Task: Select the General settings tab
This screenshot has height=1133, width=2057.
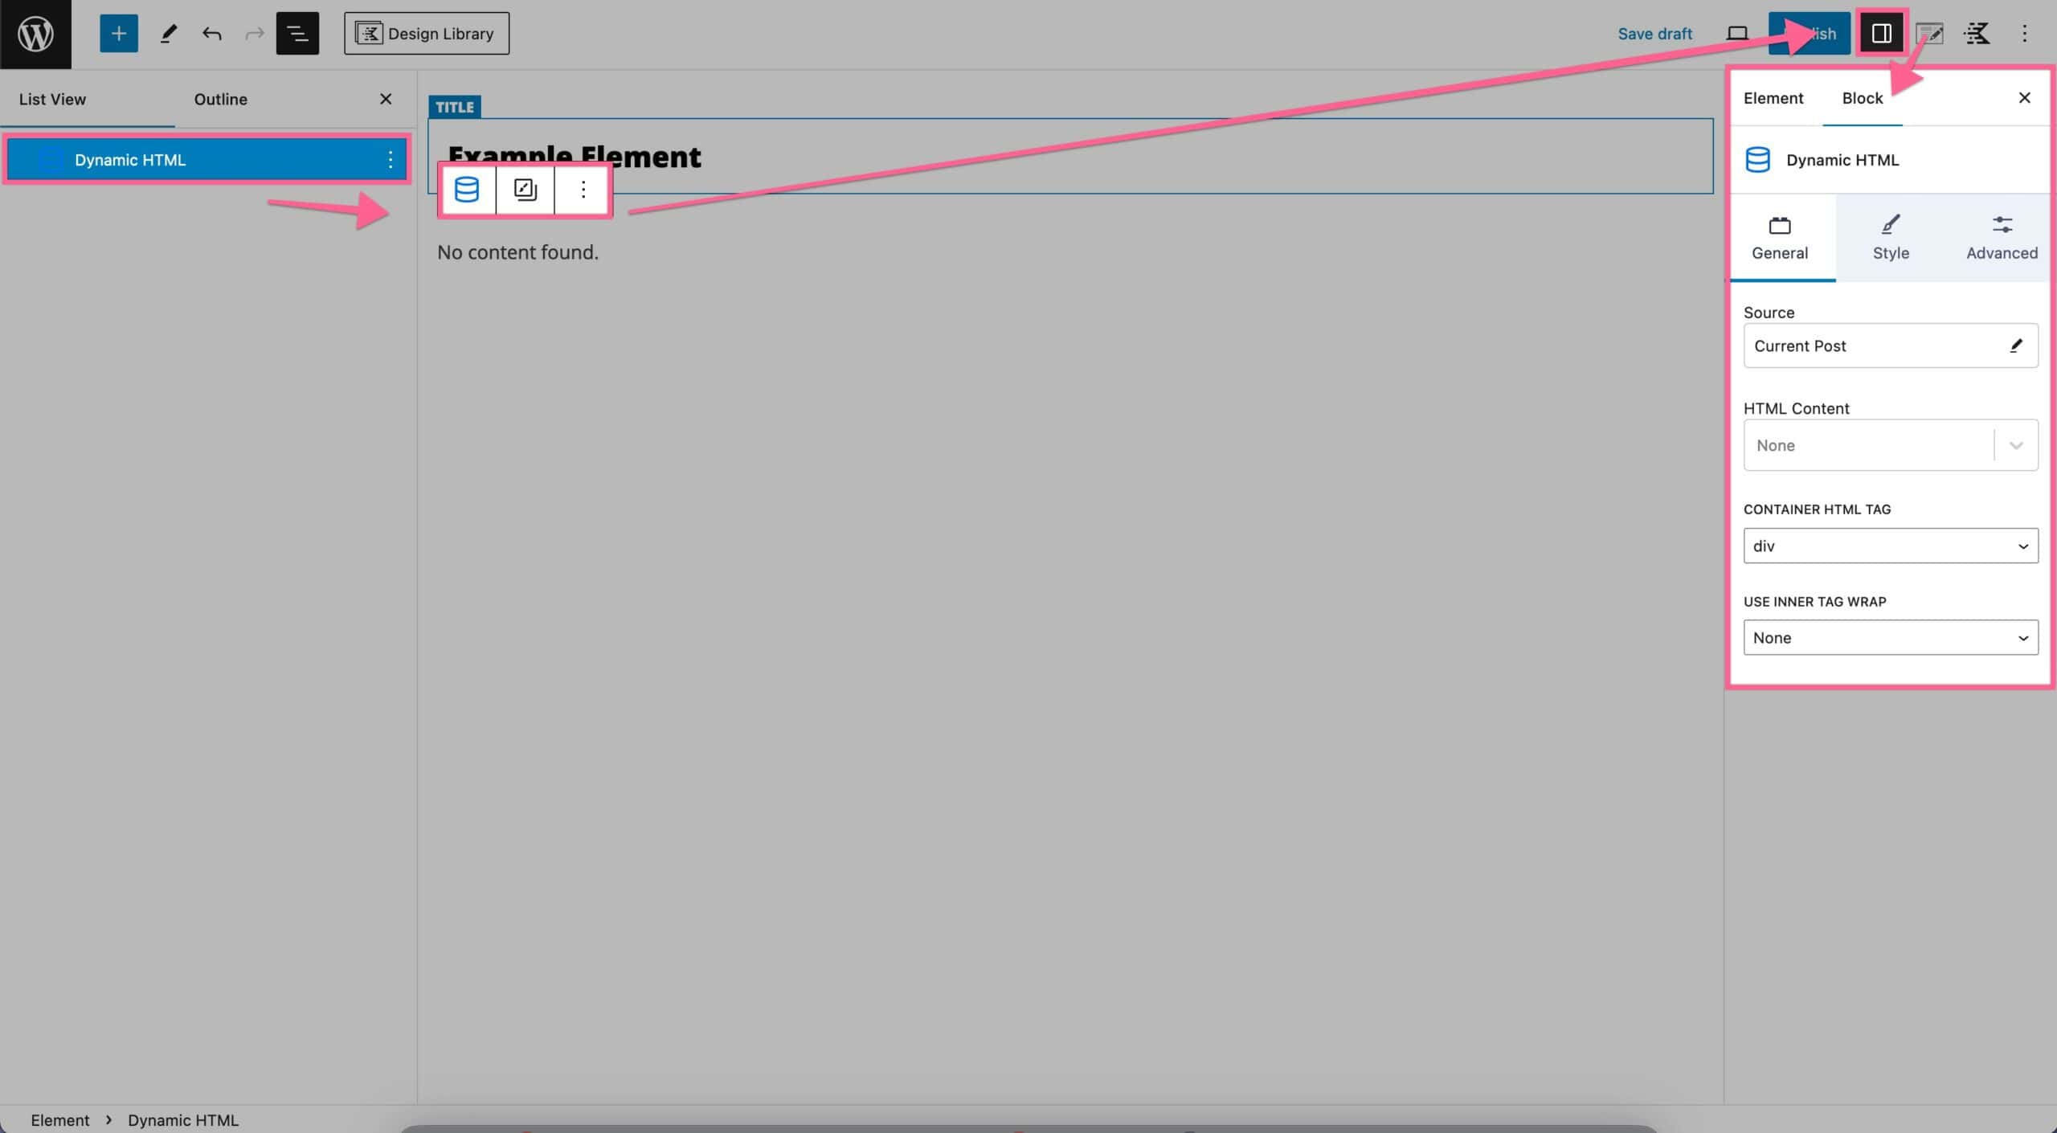Action: [x=1781, y=237]
